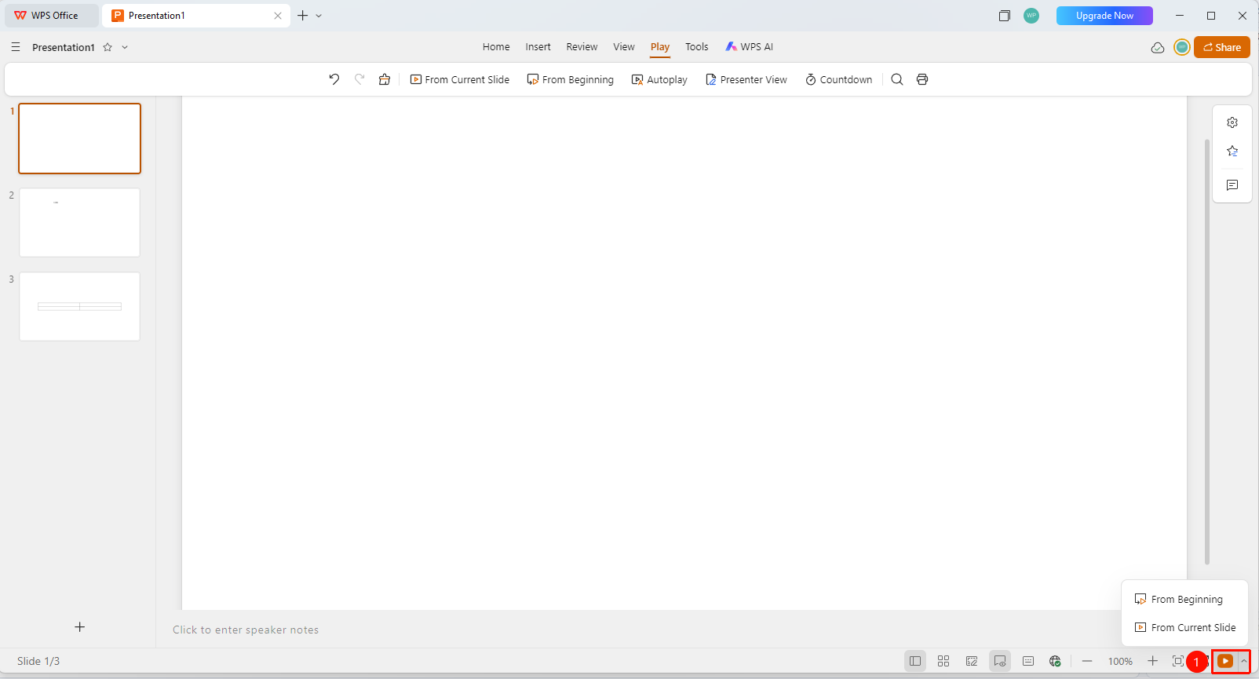Toggle the normal view slide panel
The width and height of the screenshot is (1259, 679).
[x=915, y=661]
